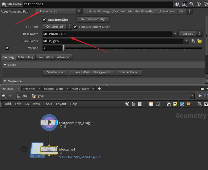
Task: Switch to the Scheduling tab
Action: click(26, 57)
